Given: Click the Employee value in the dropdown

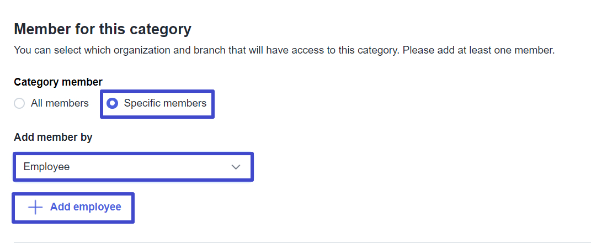Looking at the screenshot, I should tap(46, 167).
